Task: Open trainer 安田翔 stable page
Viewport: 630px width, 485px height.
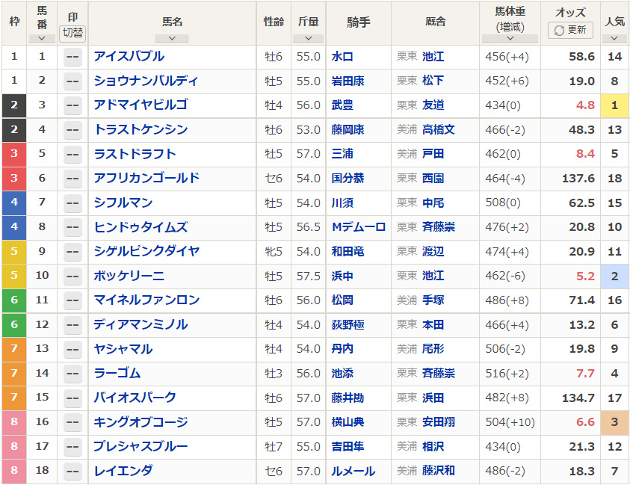Action: (x=439, y=422)
